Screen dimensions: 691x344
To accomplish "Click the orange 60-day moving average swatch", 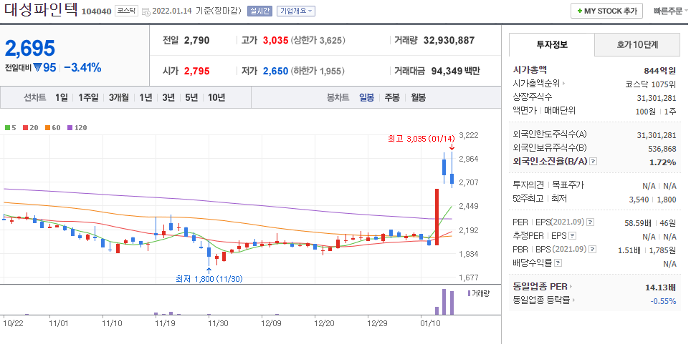I will click(x=47, y=128).
